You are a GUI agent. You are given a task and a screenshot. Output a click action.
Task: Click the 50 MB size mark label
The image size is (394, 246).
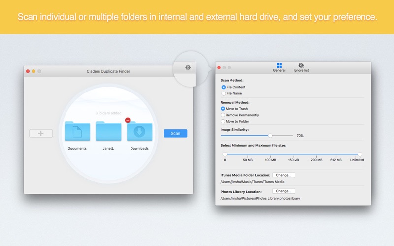(x=248, y=160)
